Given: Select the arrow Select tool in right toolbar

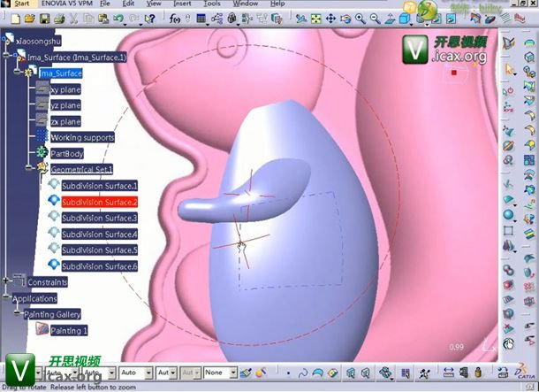Looking at the screenshot, I should point(509,69).
